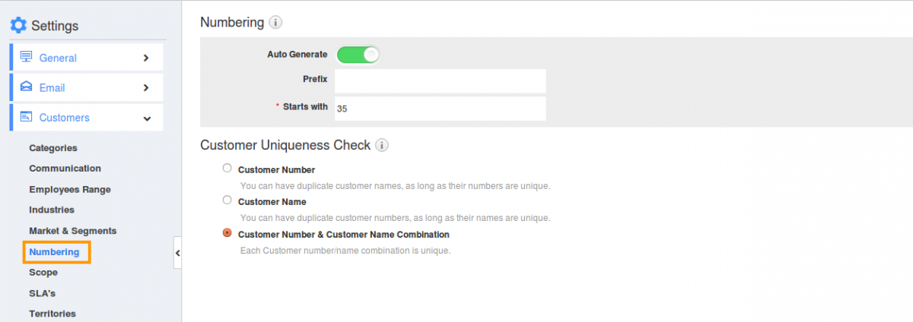913x322 pixels.
Task: Open Customer Uniqueness Check info icon
Action: (382, 145)
